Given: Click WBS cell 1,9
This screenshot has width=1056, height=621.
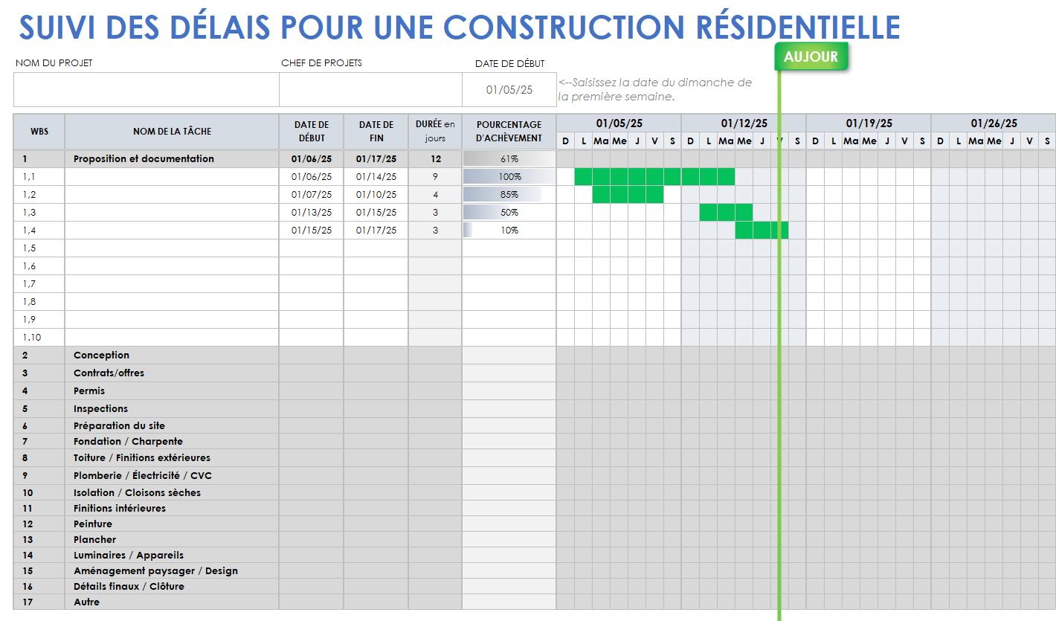Looking at the screenshot, I should pos(39,320).
